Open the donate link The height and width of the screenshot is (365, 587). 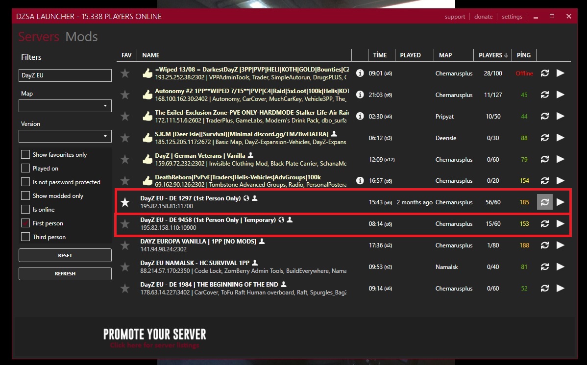483,17
